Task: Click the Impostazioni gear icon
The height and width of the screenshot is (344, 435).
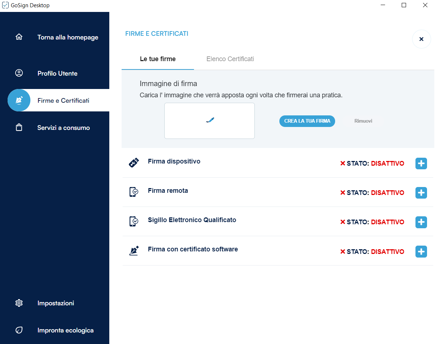Action: tap(19, 303)
